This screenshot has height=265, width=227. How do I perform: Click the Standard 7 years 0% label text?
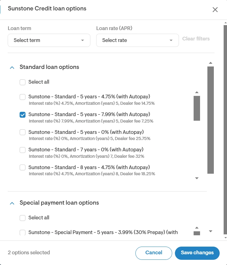point(86,150)
